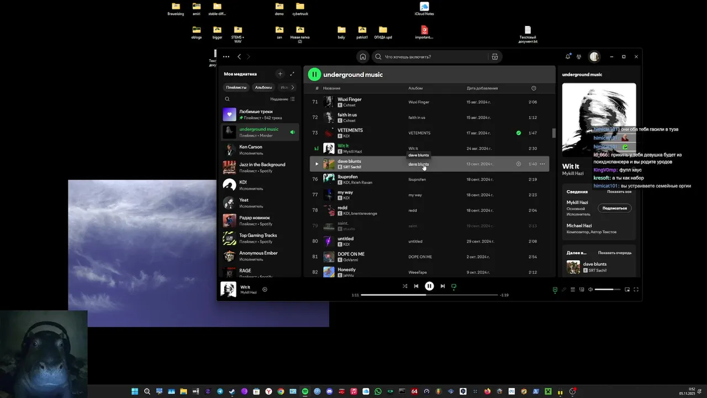Open the Jazz in the Background playlist
This screenshot has height=398, width=707.
pyautogui.click(x=261, y=167)
